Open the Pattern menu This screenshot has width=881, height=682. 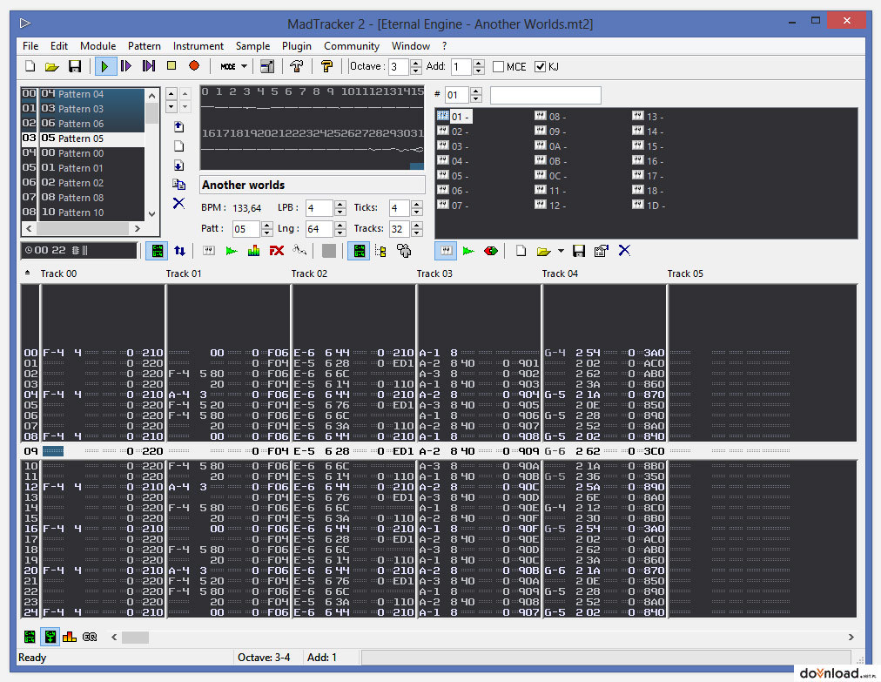pos(145,46)
